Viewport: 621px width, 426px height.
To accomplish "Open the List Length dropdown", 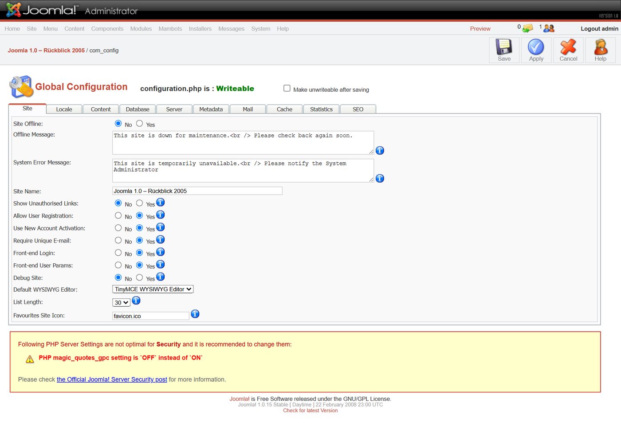I will coord(121,302).
